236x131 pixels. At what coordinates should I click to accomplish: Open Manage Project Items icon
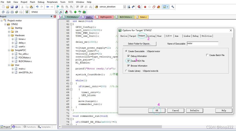pyautogui.click(x=66, y=12)
